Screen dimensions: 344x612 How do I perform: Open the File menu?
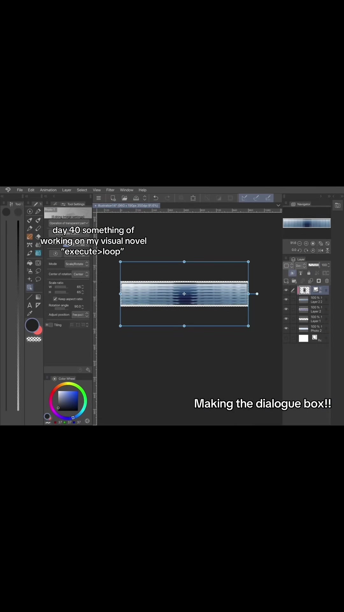tap(20, 190)
